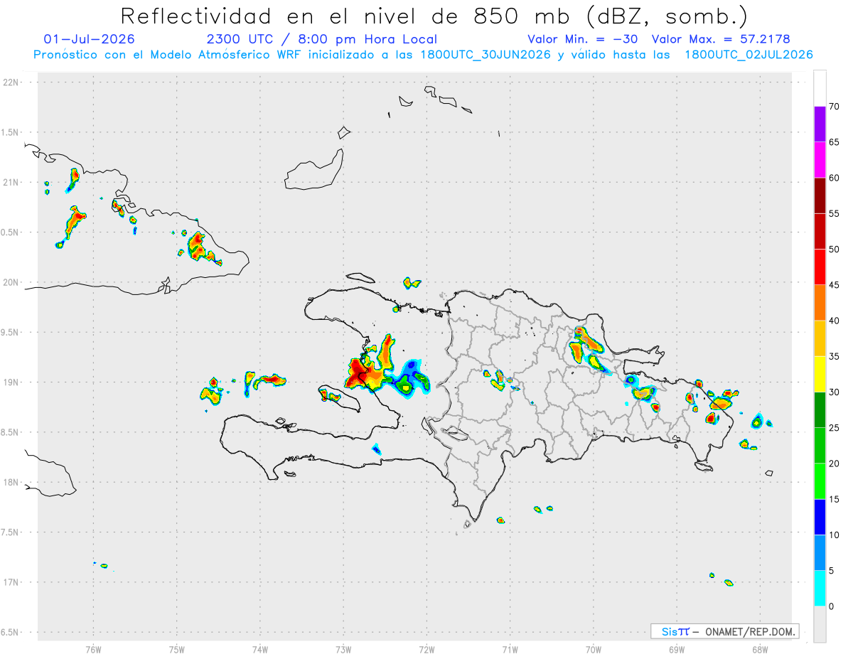This screenshot has width=853, height=659.
Task: Click the 'Valor Min. = -30' text
Action: point(582,39)
